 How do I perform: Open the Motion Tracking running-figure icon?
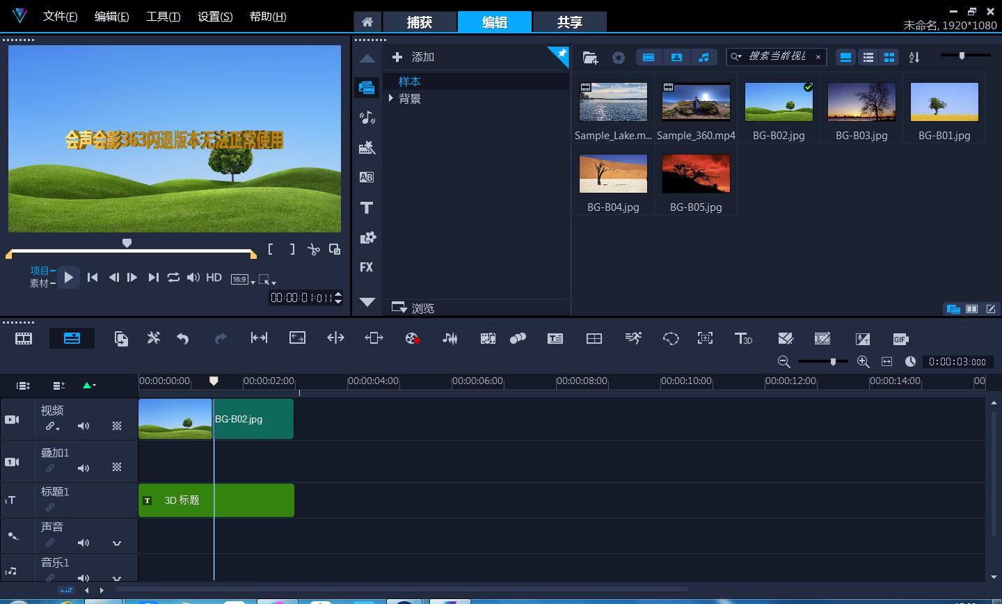(633, 338)
